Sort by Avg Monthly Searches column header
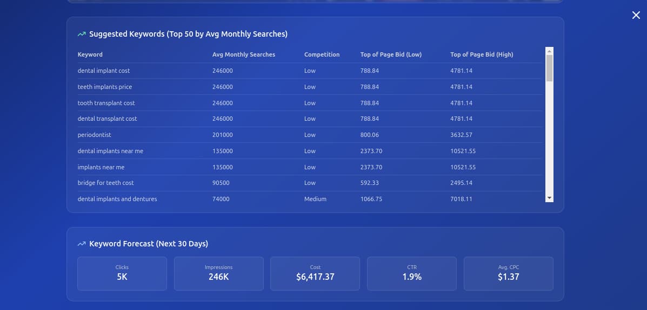 coord(244,54)
